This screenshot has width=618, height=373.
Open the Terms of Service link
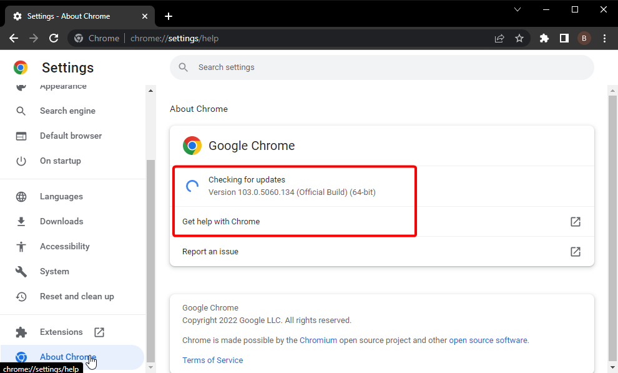(x=212, y=361)
